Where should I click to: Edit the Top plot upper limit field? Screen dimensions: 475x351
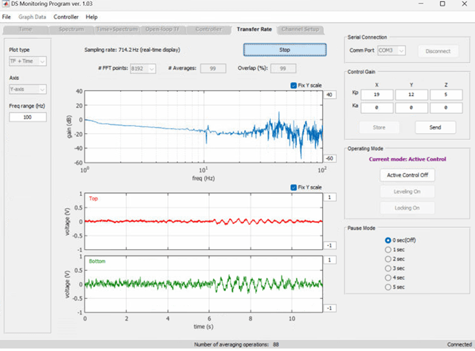tap(330, 197)
